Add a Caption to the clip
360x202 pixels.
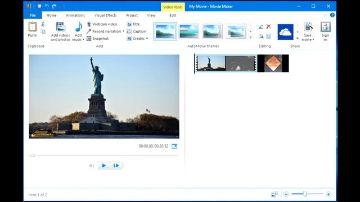coord(136,31)
